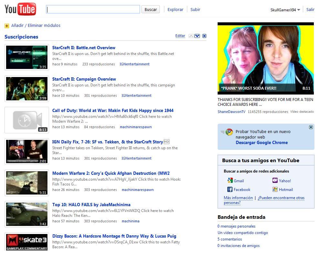Open IGN Daily Fix, 7-26 title link
This screenshot has height=257, width=319.
(108, 142)
